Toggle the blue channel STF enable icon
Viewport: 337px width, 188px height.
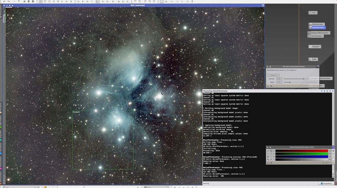coord(330,157)
